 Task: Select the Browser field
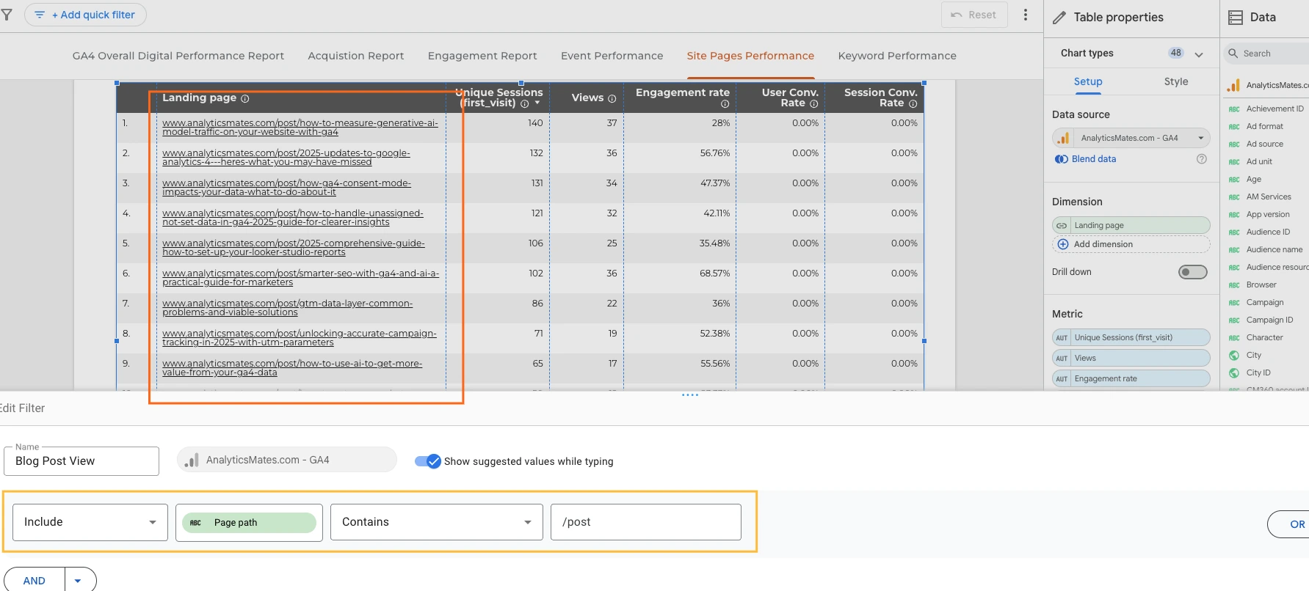(x=1261, y=285)
